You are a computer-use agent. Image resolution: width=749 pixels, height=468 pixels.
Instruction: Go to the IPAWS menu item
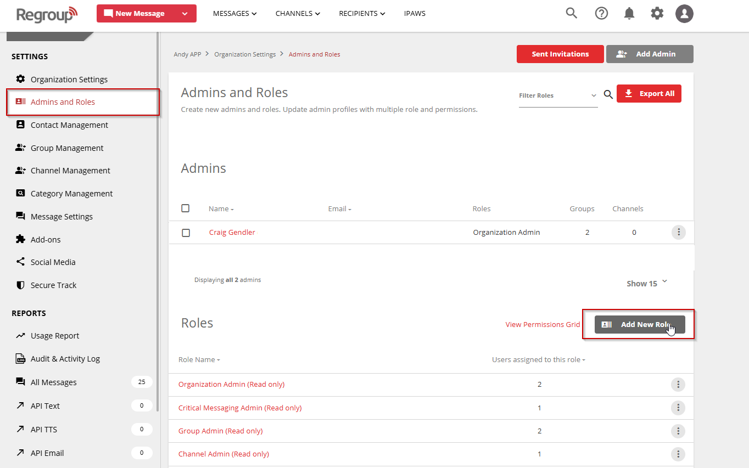coord(415,13)
